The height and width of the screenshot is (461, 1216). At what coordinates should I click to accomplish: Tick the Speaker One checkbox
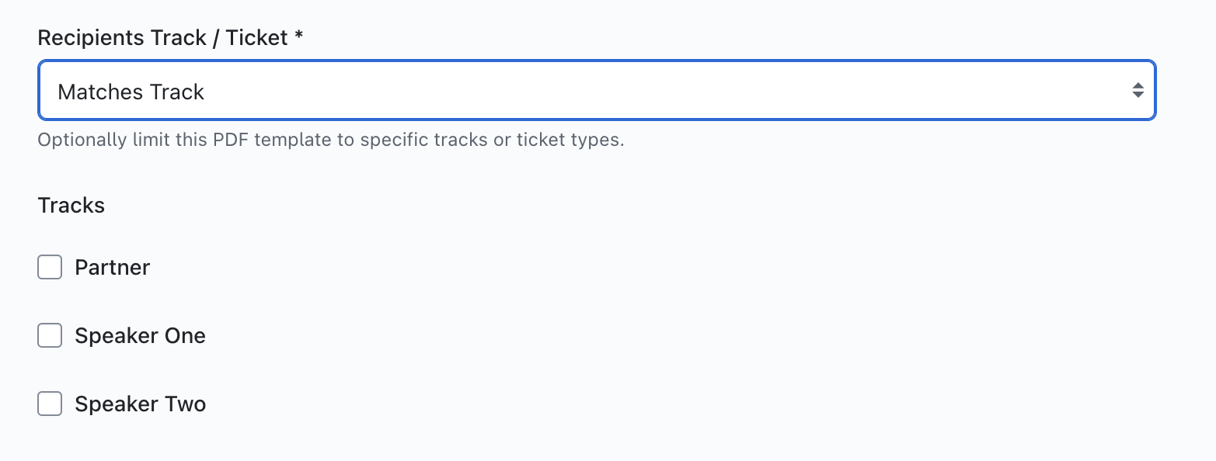[50, 336]
